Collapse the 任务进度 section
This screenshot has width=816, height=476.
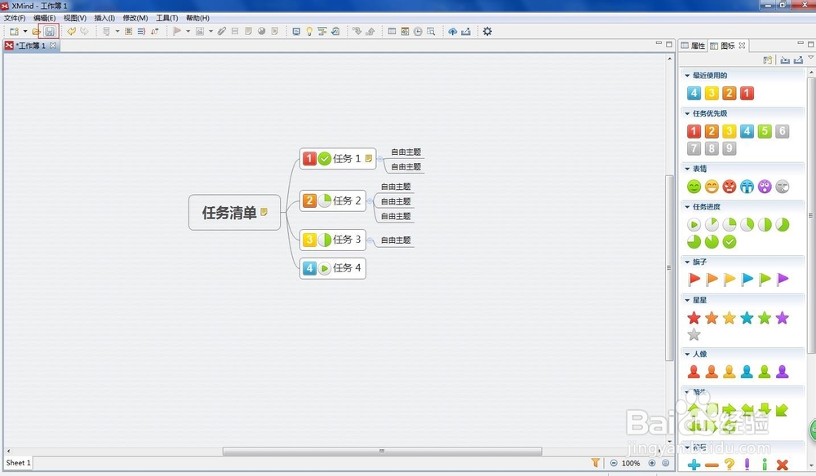tap(687, 207)
